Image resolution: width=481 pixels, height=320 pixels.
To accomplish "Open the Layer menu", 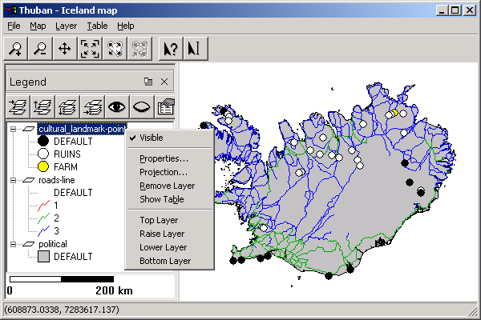I will pos(66,26).
